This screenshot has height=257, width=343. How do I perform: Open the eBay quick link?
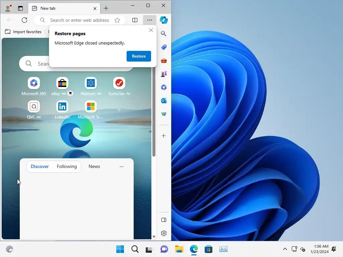pos(62,86)
